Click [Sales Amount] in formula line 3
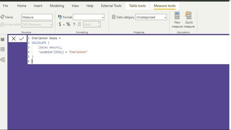Screen dimensions: 231x130 49,47
